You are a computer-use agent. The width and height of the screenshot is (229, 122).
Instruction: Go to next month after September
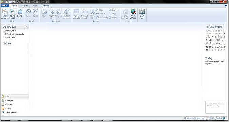224,27
